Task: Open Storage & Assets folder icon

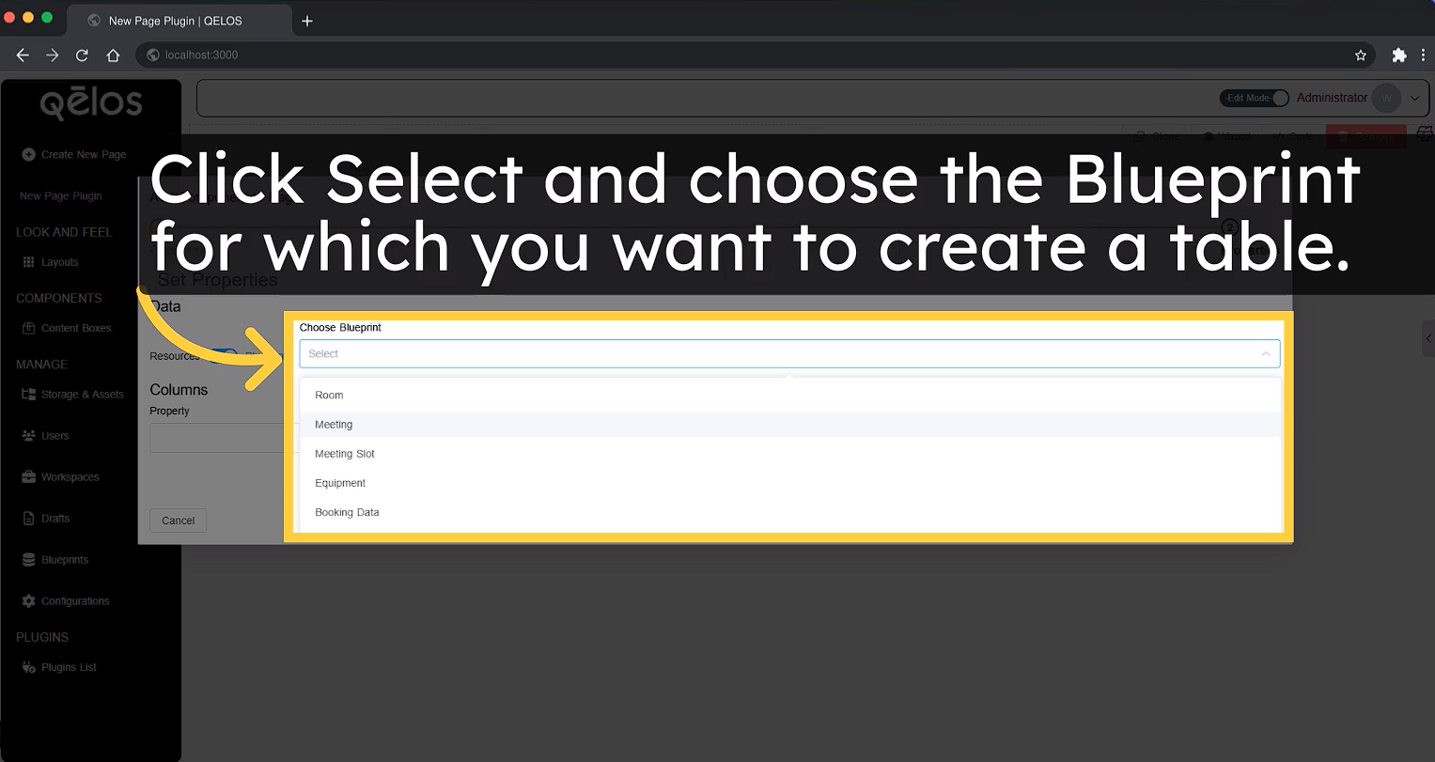Action: pyautogui.click(x=28, y=395)
